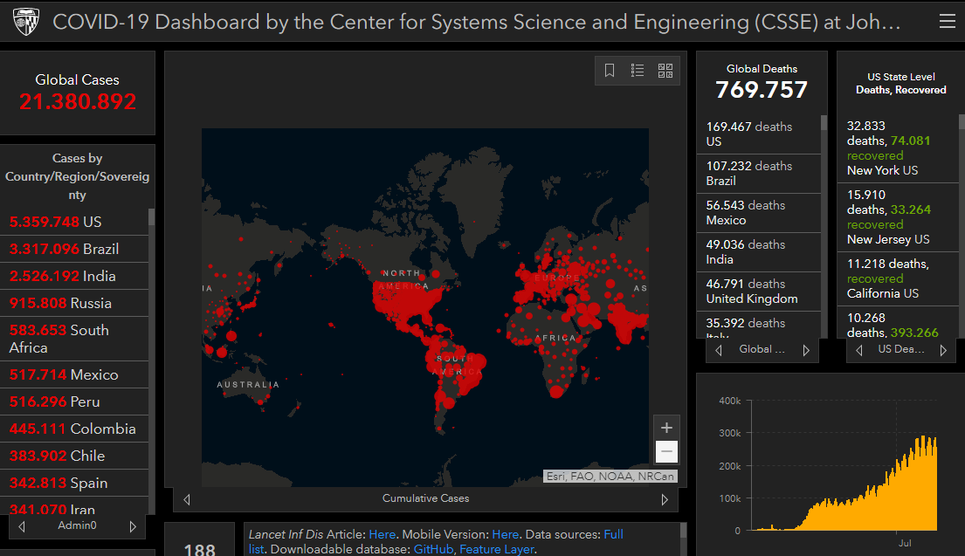Click the Global Deaths list scrollbar
The image size is (965, 556).
[x=824, y=123]
